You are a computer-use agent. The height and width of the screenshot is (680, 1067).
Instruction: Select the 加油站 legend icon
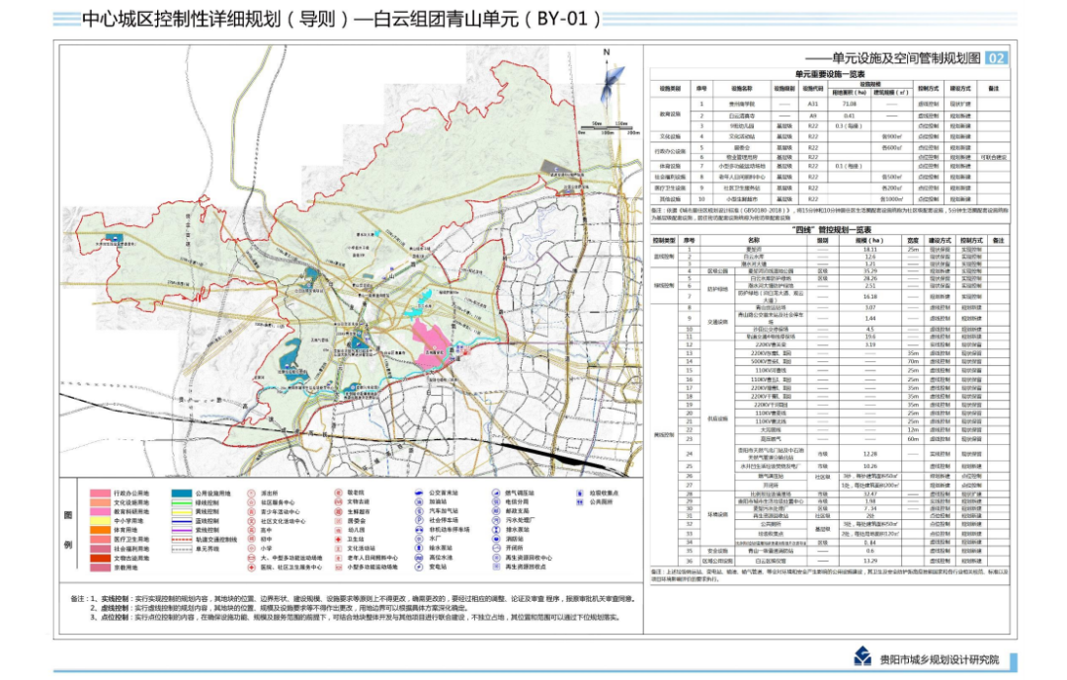(420, 501)
